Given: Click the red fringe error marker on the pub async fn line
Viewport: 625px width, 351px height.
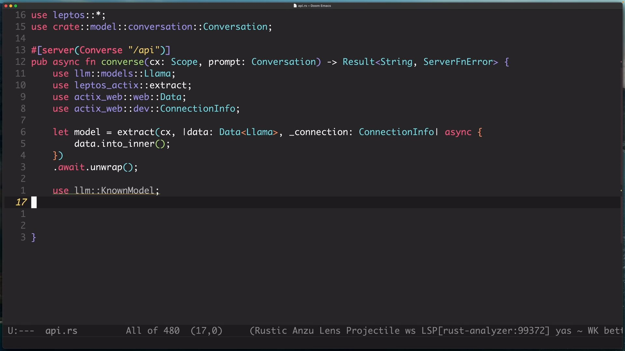Looking at the screenshot, I should 621,62.
